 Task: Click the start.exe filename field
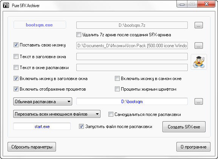pyautogui.click(x=42, y=127)
